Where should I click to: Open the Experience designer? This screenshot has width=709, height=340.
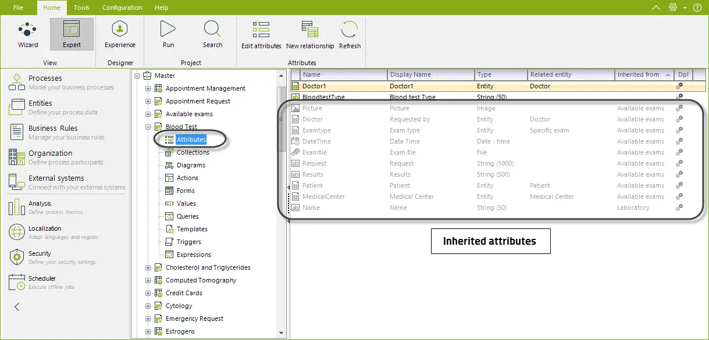tap(120, 35)
